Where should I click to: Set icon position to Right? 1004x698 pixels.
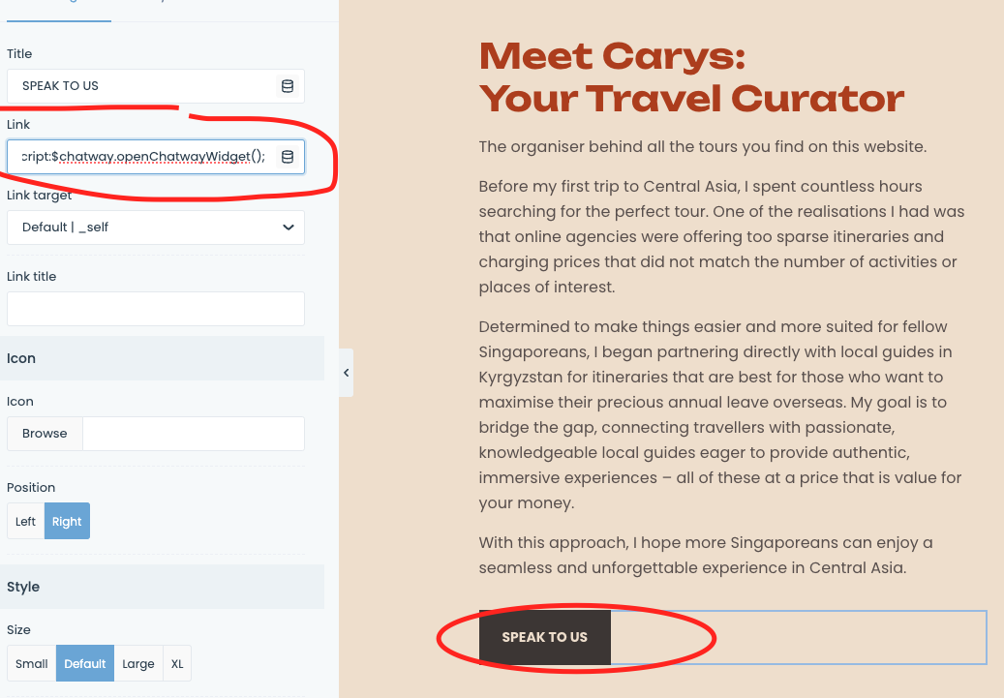[x=67, y=521]
